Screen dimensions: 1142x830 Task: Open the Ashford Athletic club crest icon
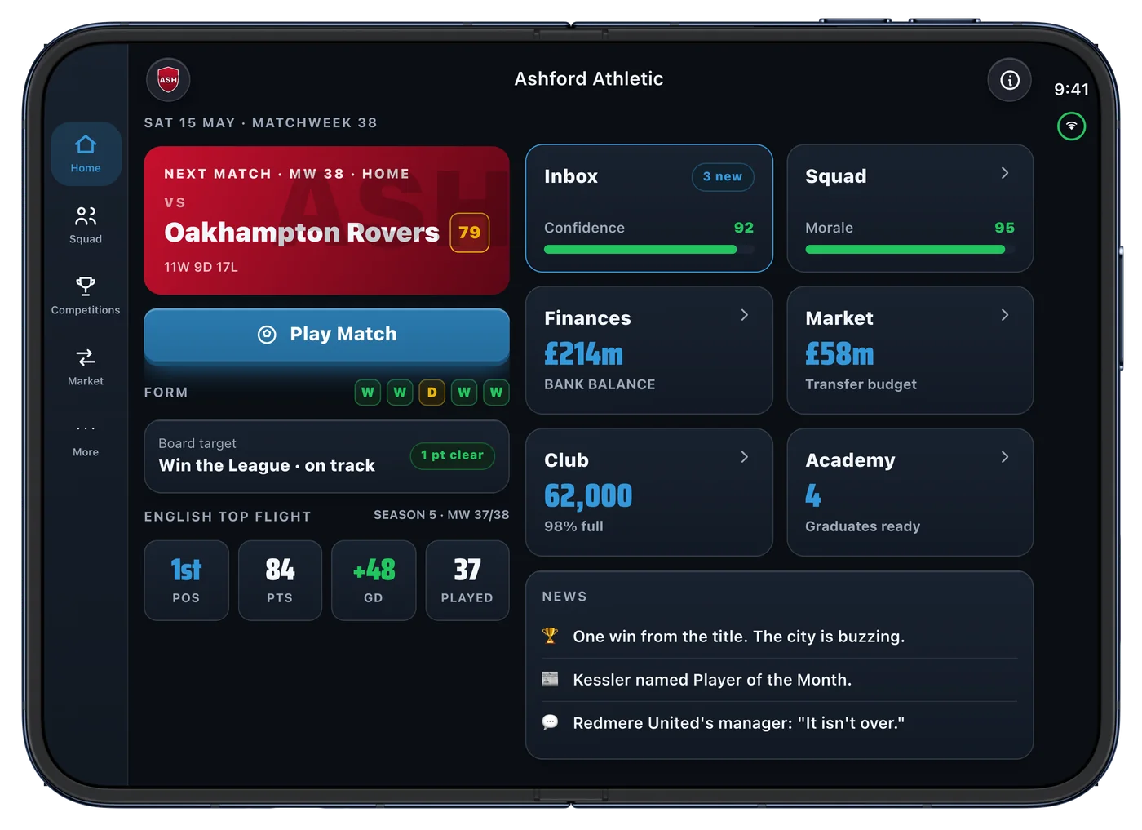tap(168, 80)
